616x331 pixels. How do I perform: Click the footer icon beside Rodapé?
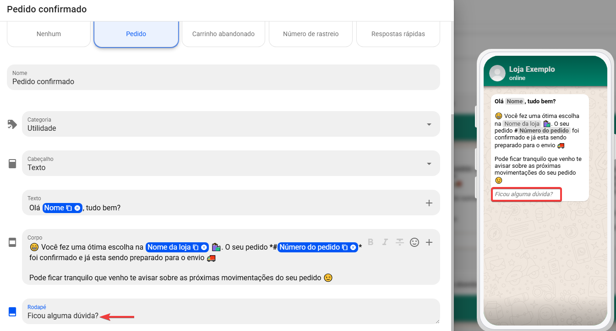12,312
